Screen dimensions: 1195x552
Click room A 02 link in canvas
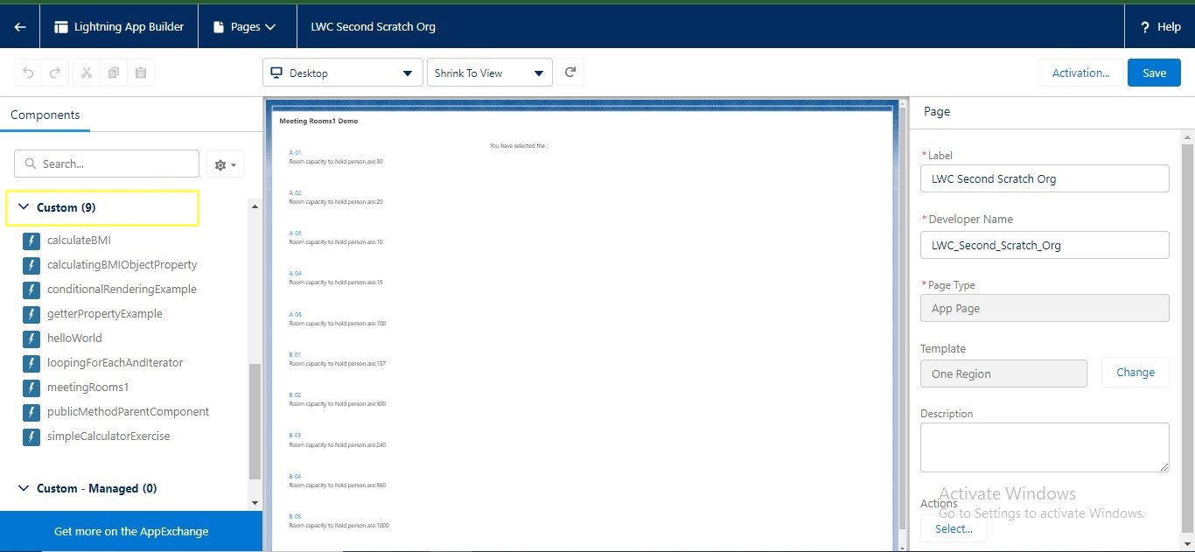click(295, 192)
